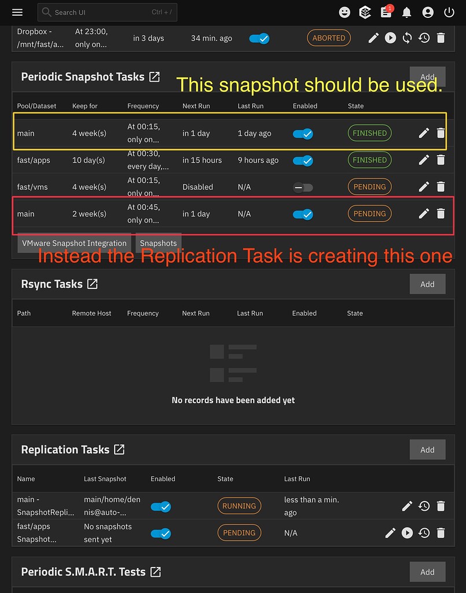466x593 pixels.
Task: Run the Dropbox cloud sync task now
Action: (x=390, y=38)
